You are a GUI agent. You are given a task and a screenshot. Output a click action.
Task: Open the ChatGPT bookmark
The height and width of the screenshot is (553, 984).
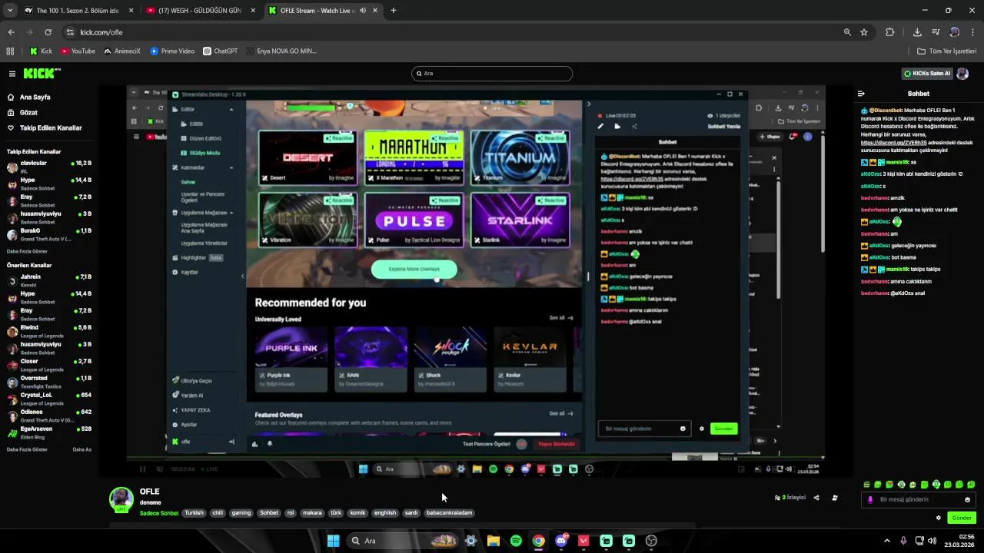220,51
